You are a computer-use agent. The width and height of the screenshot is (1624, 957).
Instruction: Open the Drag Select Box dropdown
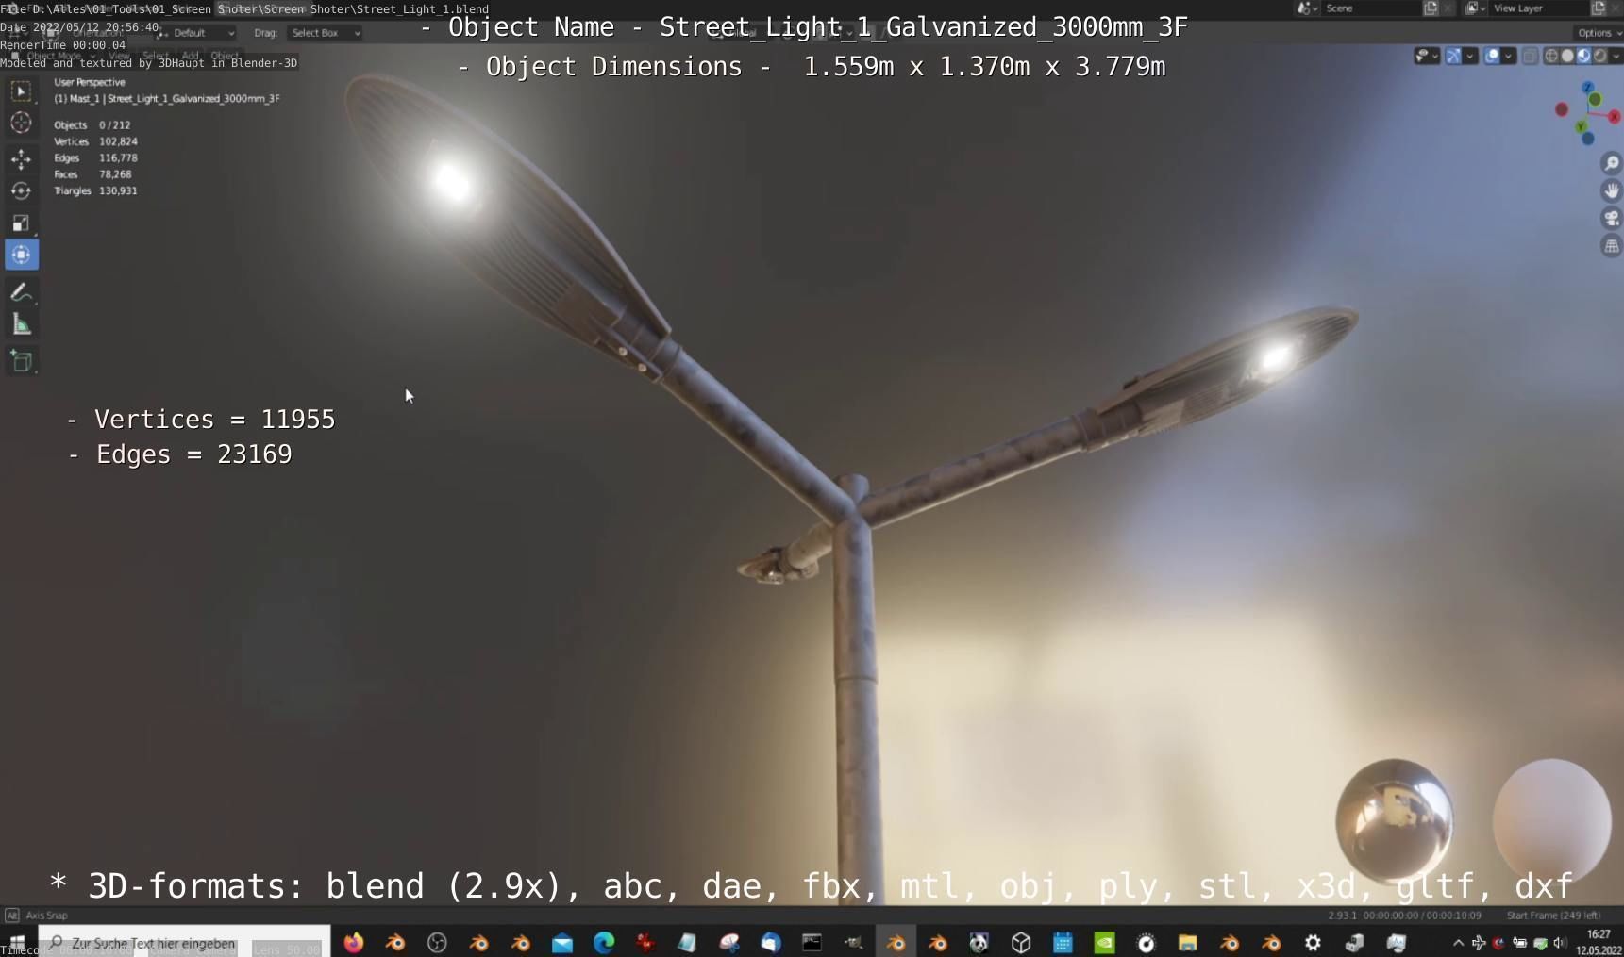pos(324,33)
